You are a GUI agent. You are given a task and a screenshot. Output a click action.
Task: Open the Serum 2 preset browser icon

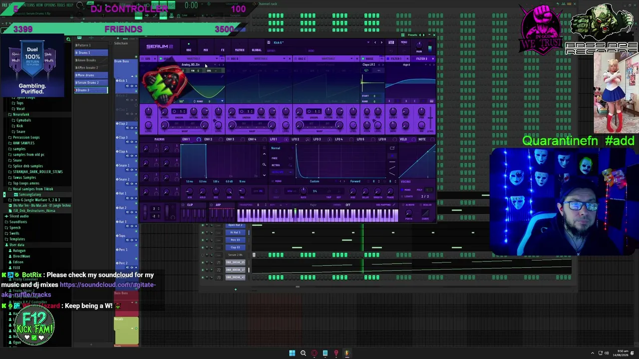391,42
